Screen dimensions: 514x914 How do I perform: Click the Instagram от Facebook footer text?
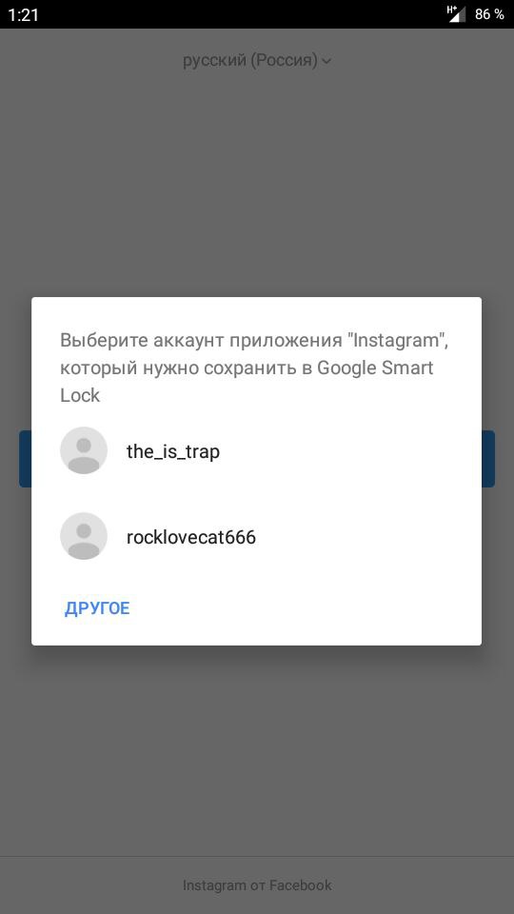coord(257,885)
